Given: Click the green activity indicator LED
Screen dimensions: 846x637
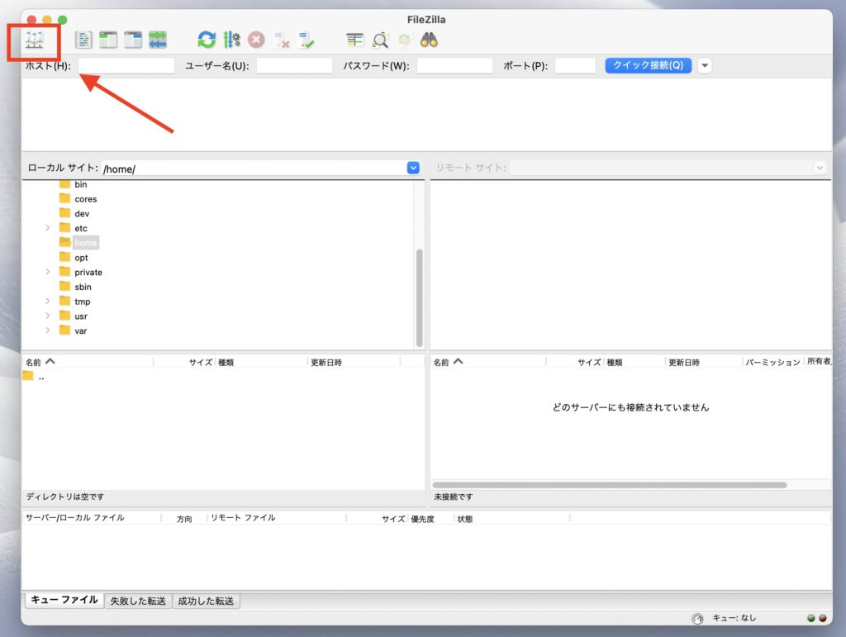Looking at the screenshot, I should [811, 618].
